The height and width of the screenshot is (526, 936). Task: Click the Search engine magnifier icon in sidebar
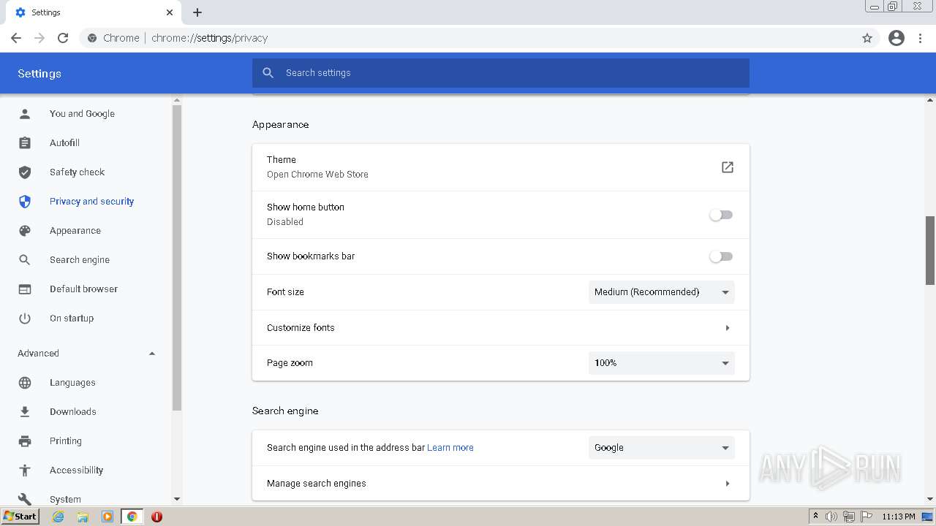click(x=25, y=260)
